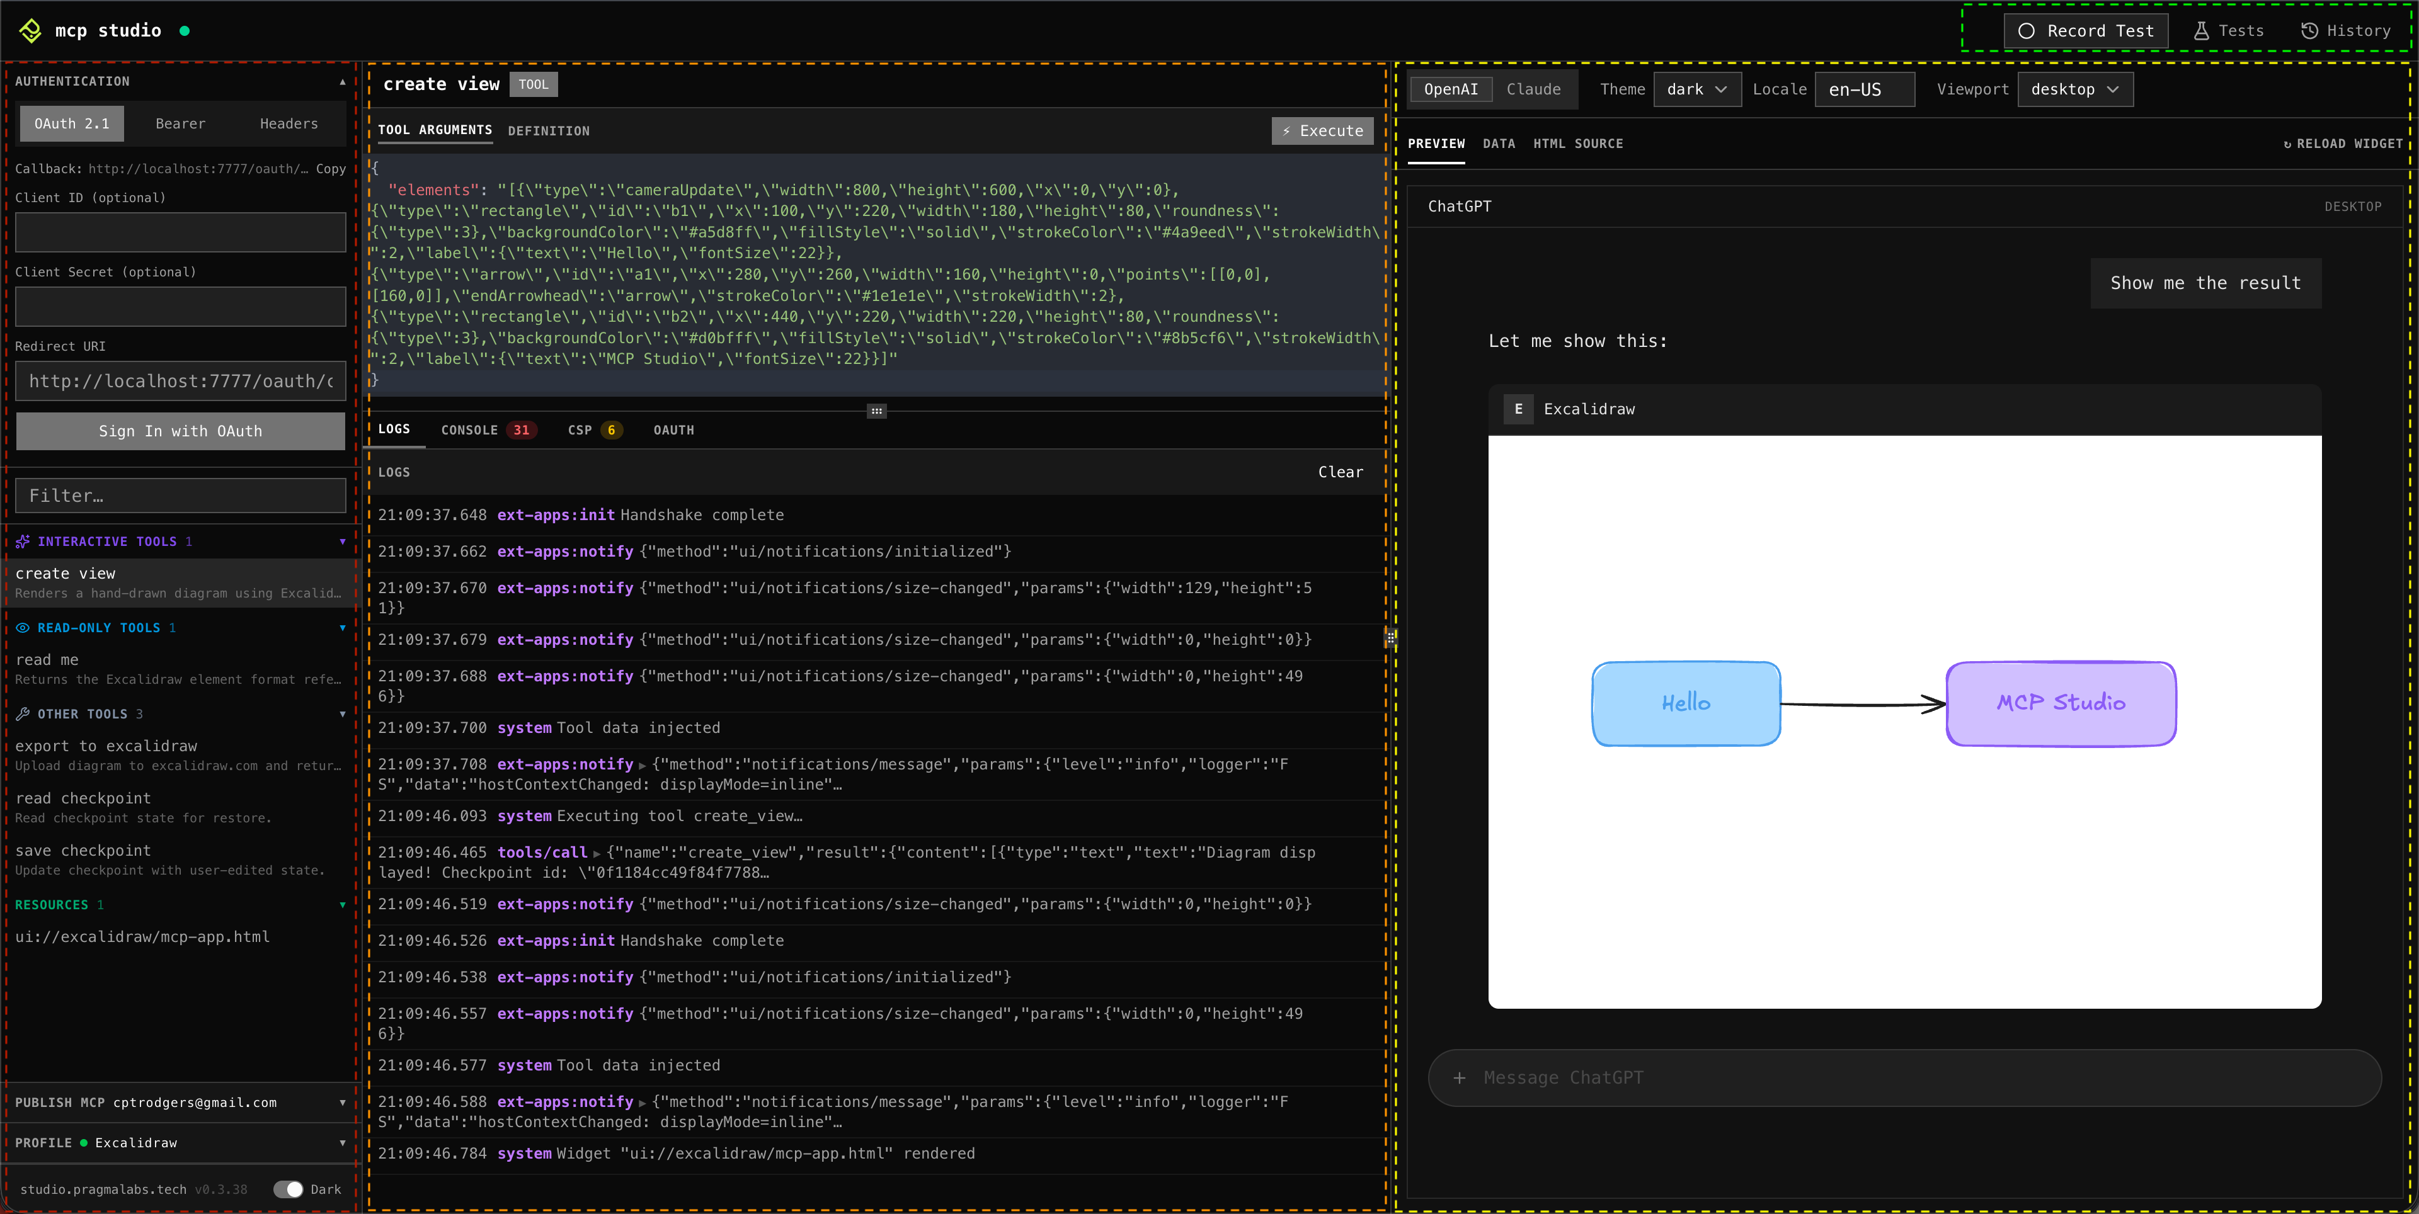Select Bearer authentication mode
This screenshot has height=1214, width=2419.
point(180,124)
